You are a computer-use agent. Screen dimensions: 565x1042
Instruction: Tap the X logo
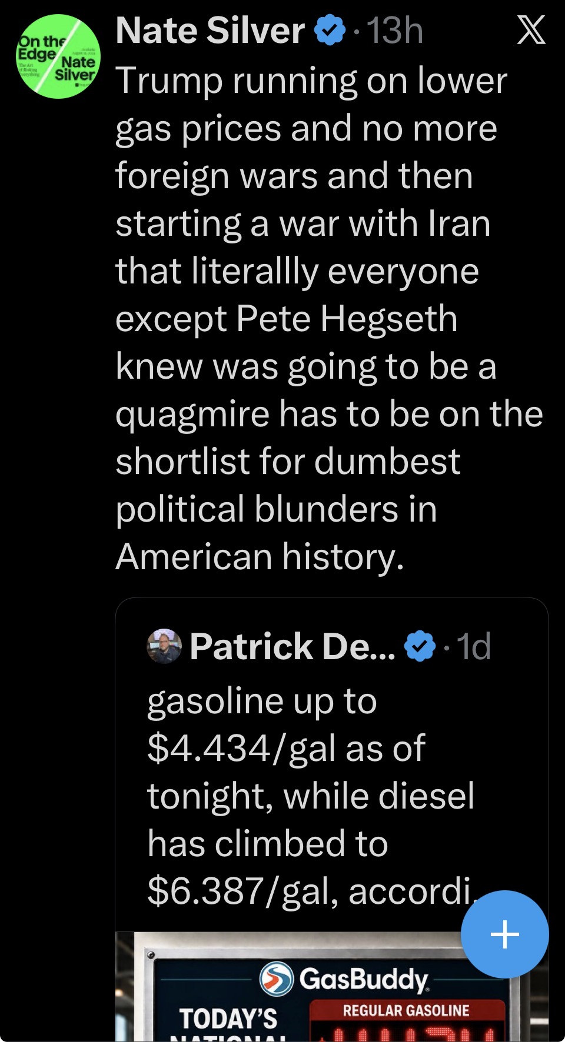tap(531, 30)
